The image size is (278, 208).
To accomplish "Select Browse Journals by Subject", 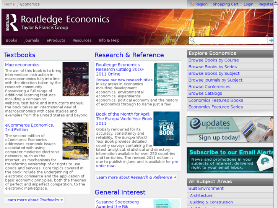I will tap(215, 80).
